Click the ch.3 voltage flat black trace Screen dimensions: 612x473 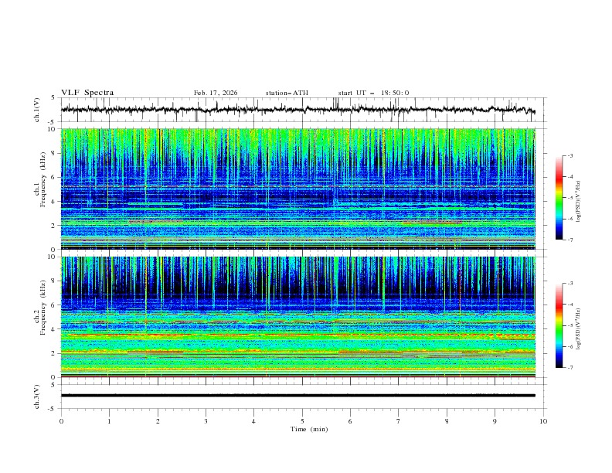(297, 396)
